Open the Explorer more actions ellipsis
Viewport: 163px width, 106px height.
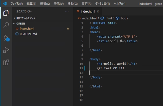point(67,11)
